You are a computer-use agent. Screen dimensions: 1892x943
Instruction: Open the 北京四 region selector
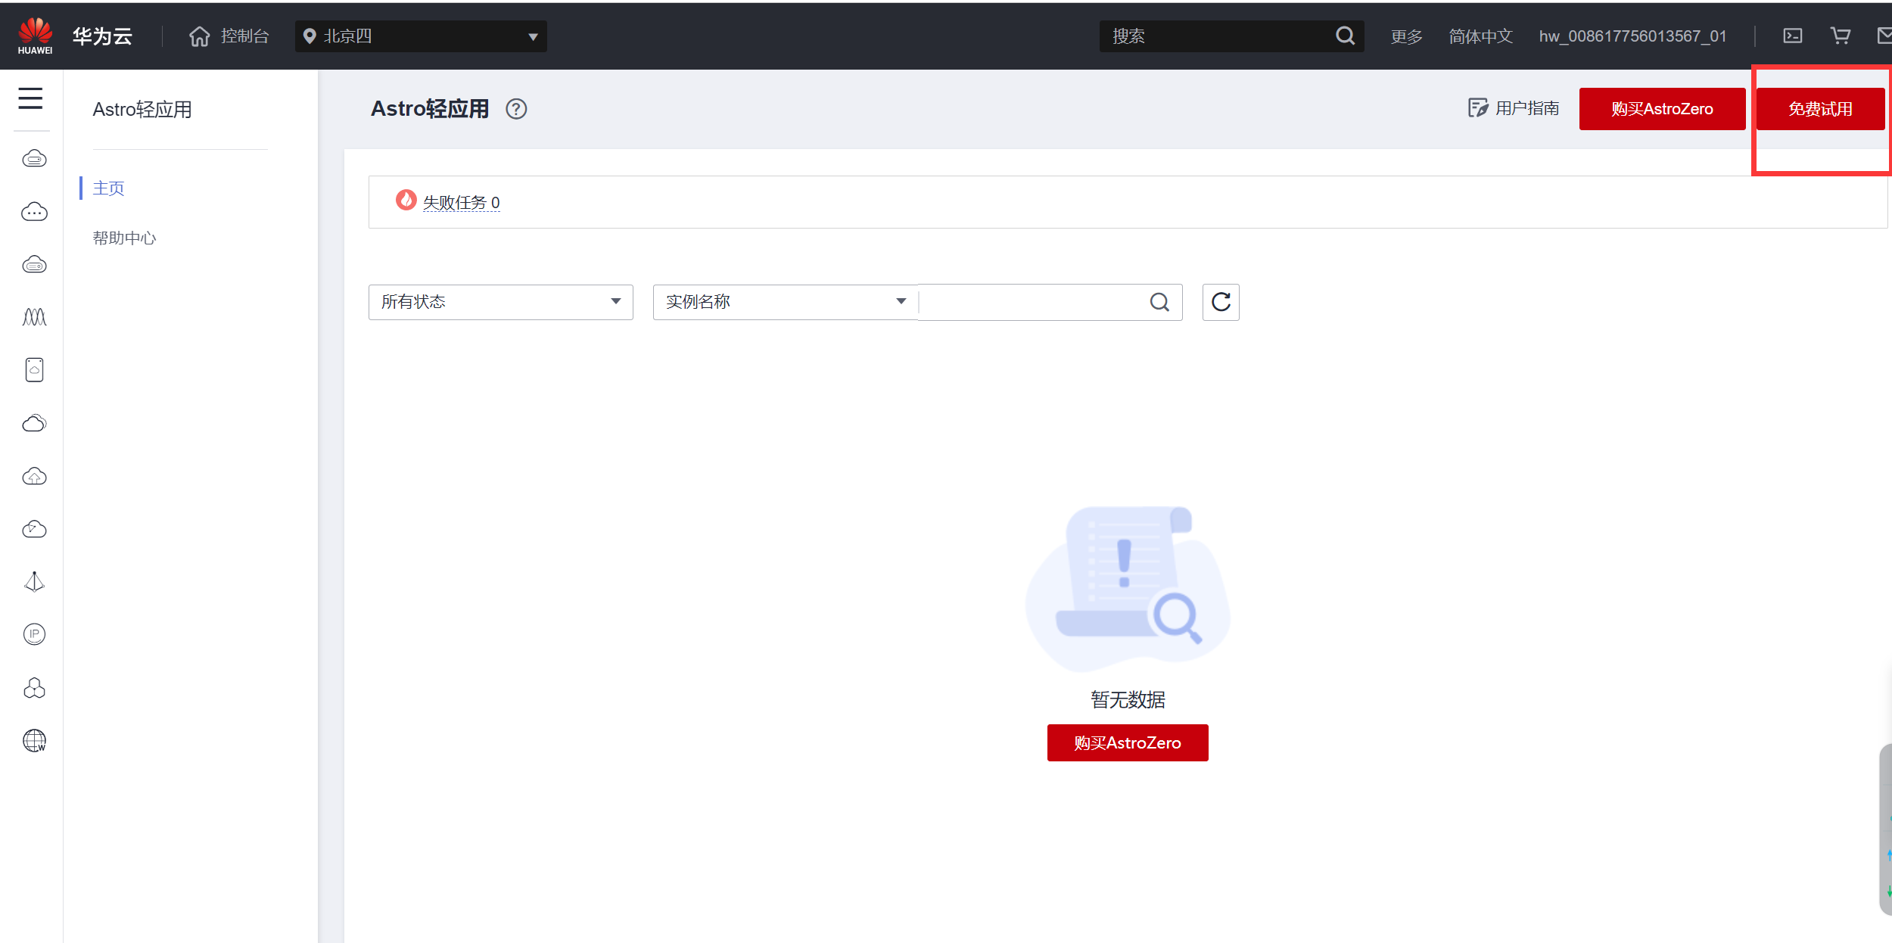[x=421, y=36]
